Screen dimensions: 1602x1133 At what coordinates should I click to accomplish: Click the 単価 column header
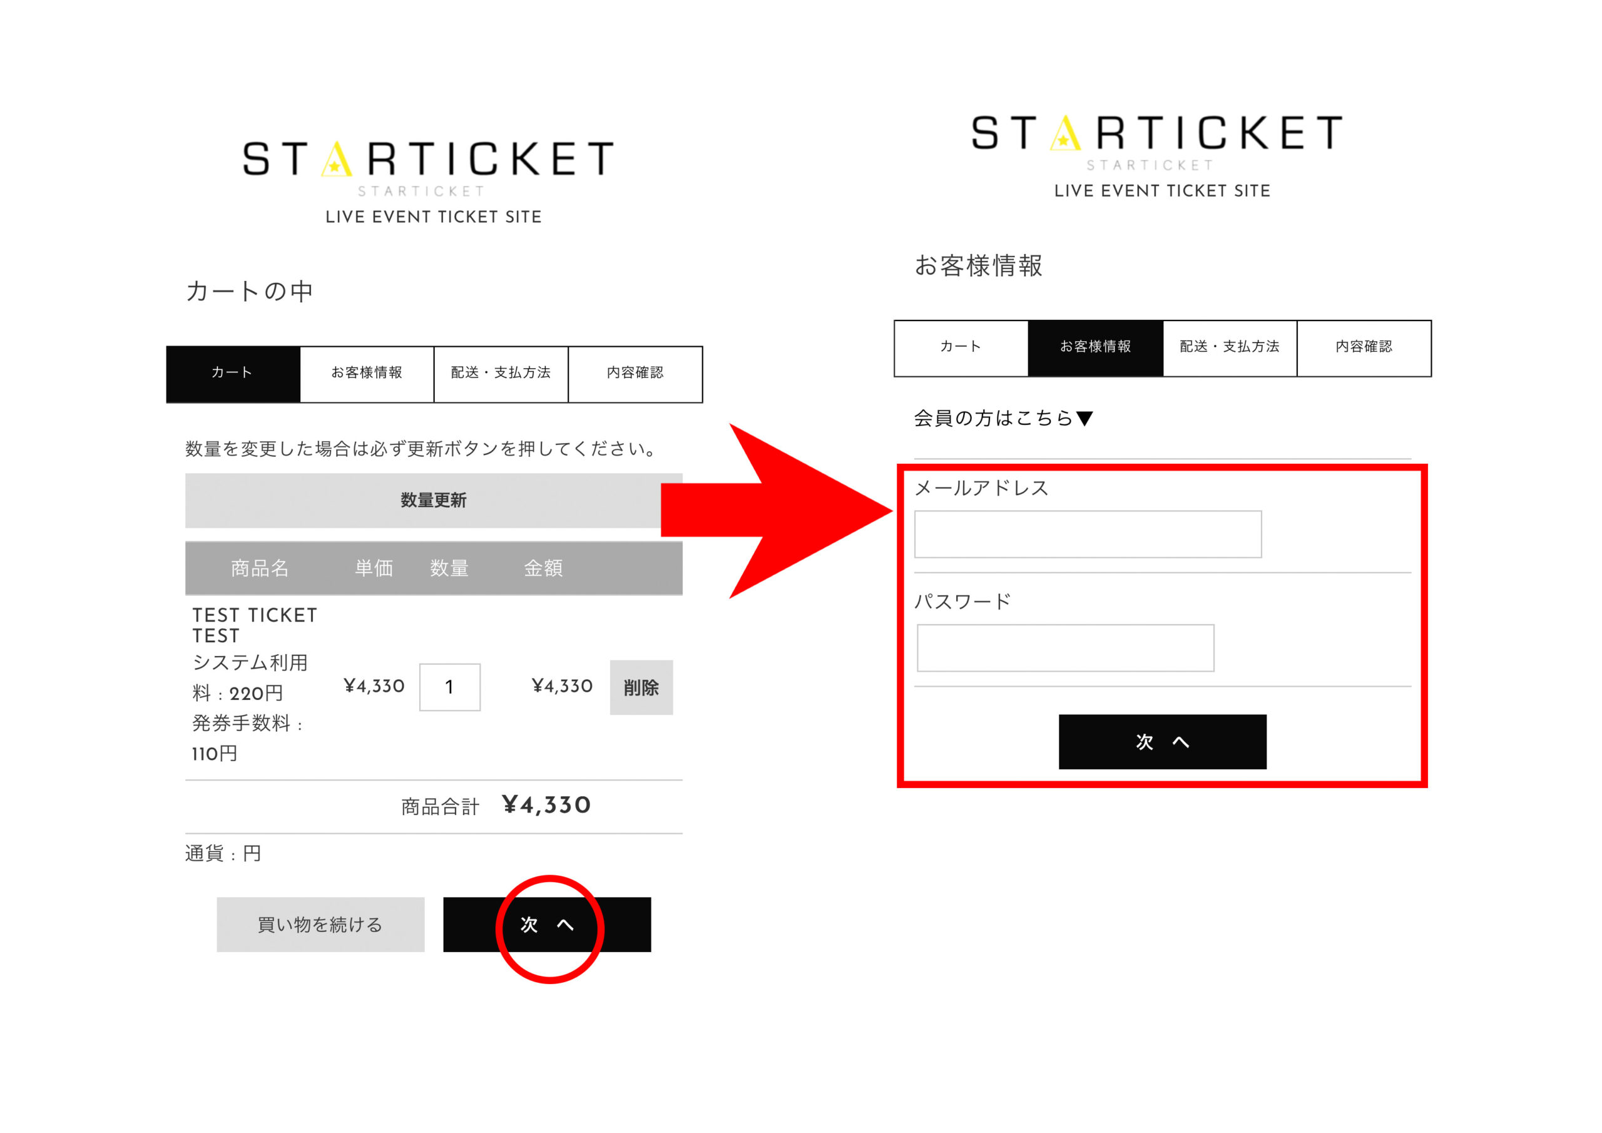coord(374,568)
